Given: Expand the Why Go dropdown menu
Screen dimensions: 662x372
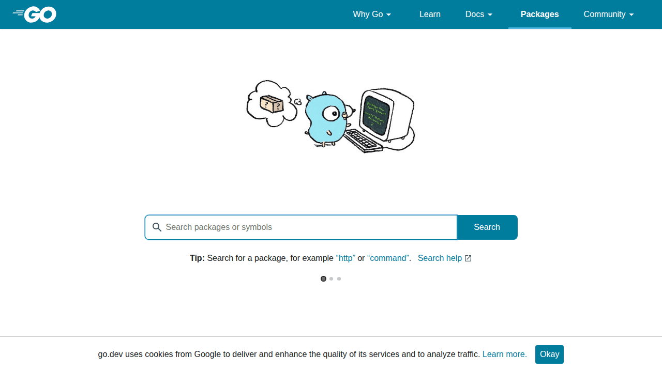Looking at the screenshot, I should click(x=372, y=14).
